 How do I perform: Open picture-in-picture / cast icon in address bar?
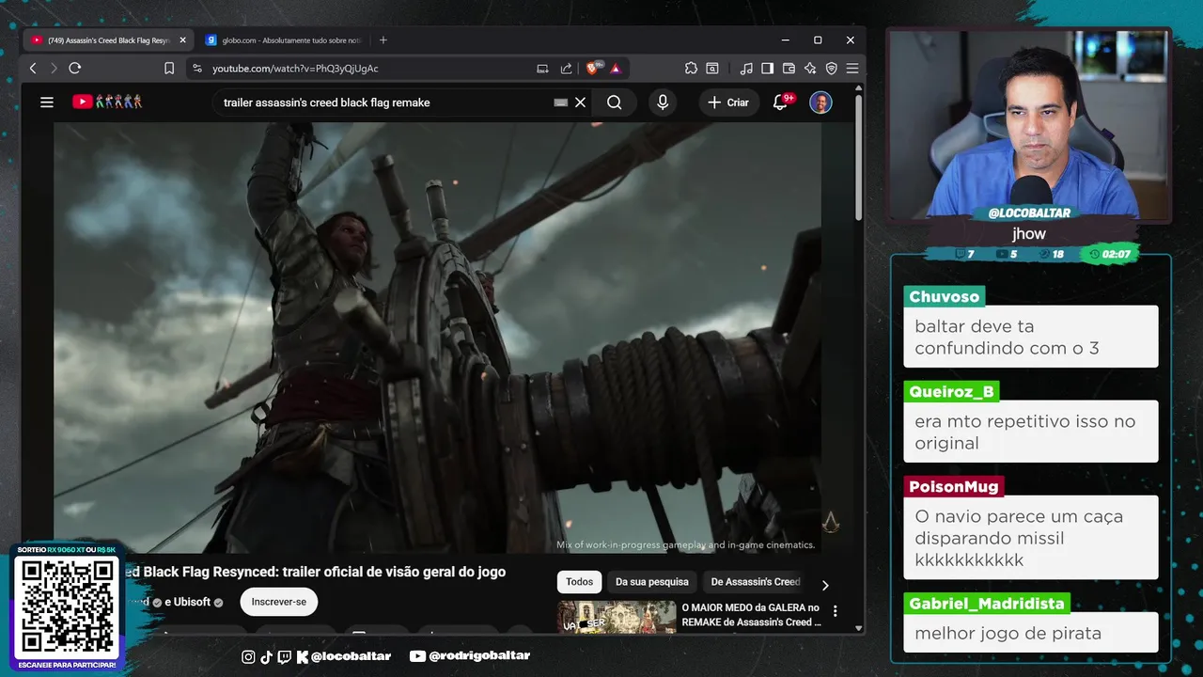542,68
